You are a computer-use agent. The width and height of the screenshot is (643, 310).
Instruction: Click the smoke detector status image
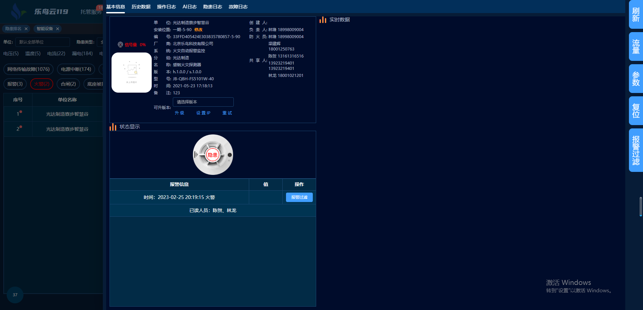point(213,154)
